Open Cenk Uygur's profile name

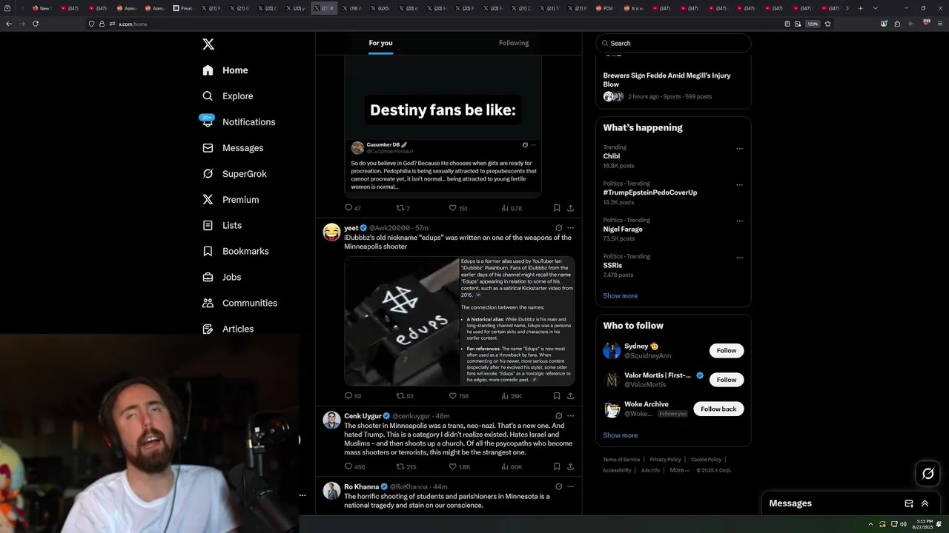[363, 416]
